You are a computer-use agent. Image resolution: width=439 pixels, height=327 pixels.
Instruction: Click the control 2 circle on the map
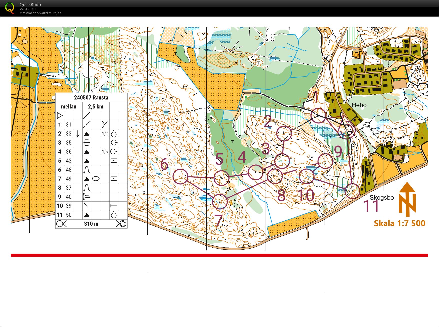[x=284, y=133]
